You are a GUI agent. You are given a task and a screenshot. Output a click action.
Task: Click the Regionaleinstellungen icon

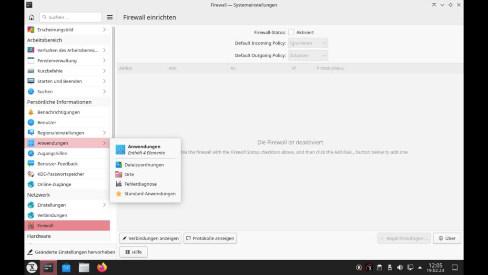(31, 133)
